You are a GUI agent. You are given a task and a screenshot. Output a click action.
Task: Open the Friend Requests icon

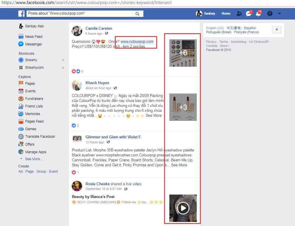pos(239,13)
